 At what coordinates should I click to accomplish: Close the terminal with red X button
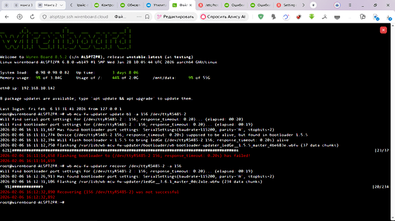point(384,30)
